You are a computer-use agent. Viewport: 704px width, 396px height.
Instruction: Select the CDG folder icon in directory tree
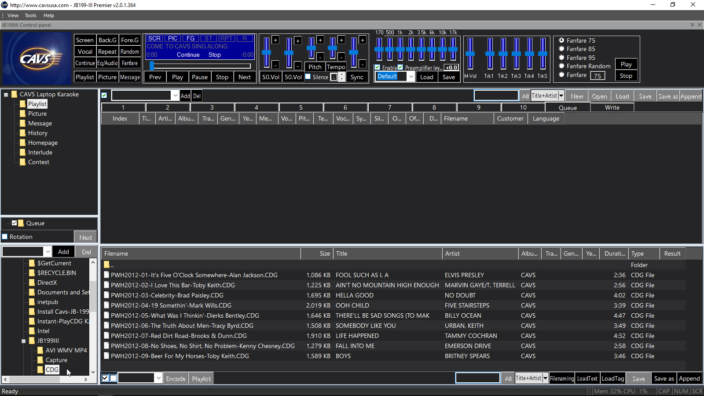coord(40,370)
